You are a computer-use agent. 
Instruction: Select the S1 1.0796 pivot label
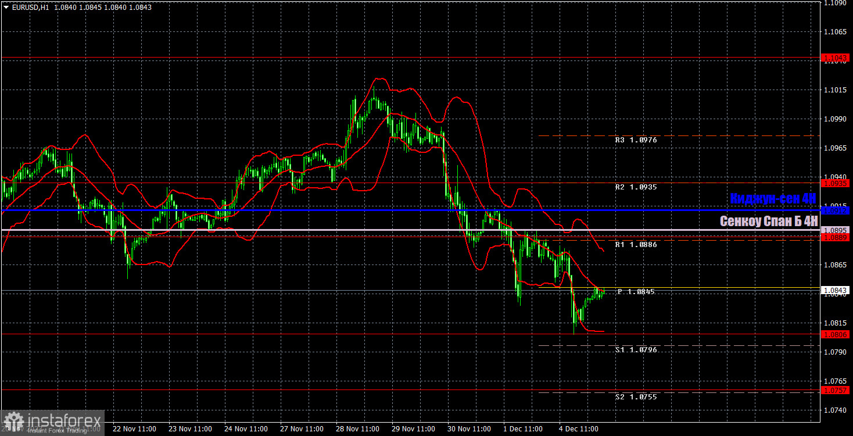coord(636,349)
